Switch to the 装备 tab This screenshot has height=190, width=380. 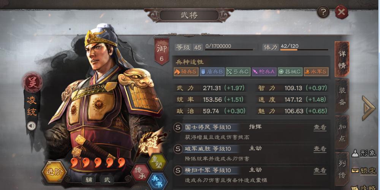click(342, 96)
